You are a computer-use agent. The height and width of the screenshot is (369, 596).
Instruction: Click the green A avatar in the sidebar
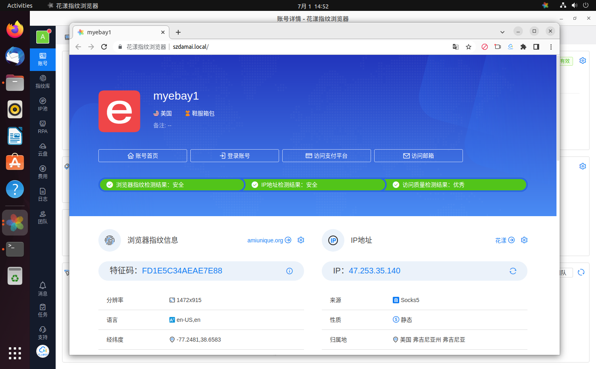(x=43, y=37)
